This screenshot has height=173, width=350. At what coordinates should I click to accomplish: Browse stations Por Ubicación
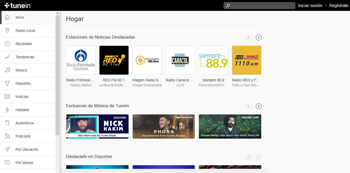click(x=28, y=149)
